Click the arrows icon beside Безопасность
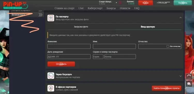 40,15
